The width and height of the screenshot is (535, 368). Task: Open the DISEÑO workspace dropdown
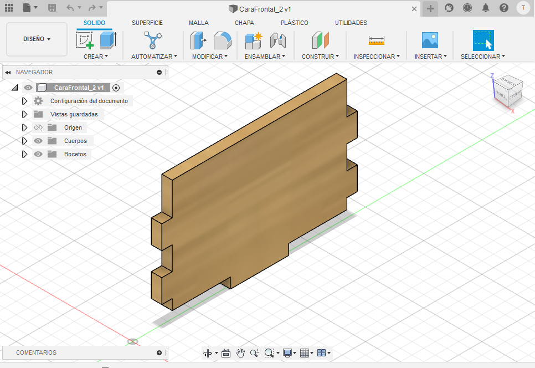(x=37, y=39)
